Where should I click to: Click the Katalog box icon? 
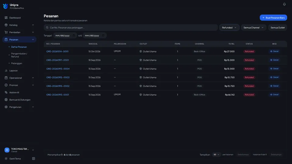(x=6, y=25)
